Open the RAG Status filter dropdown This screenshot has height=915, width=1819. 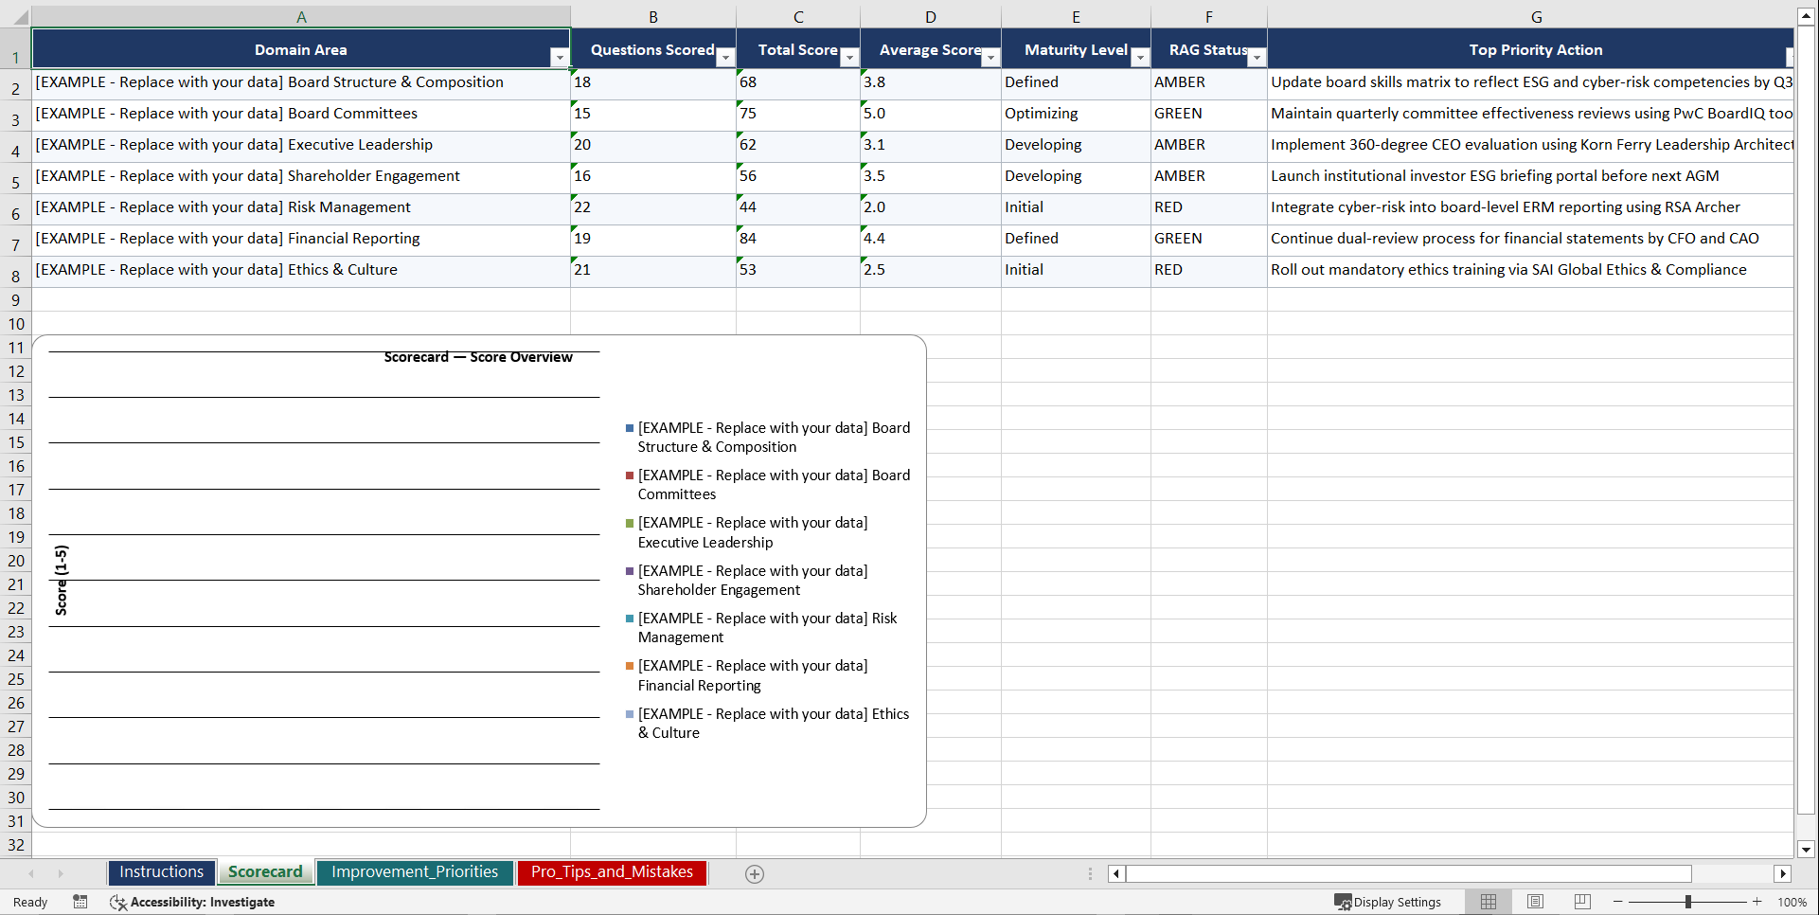coord(1257,58)
